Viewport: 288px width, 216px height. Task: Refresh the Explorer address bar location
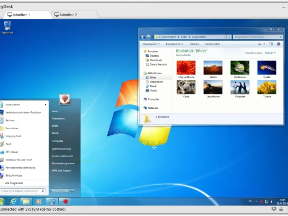click(x=229, y=37)
